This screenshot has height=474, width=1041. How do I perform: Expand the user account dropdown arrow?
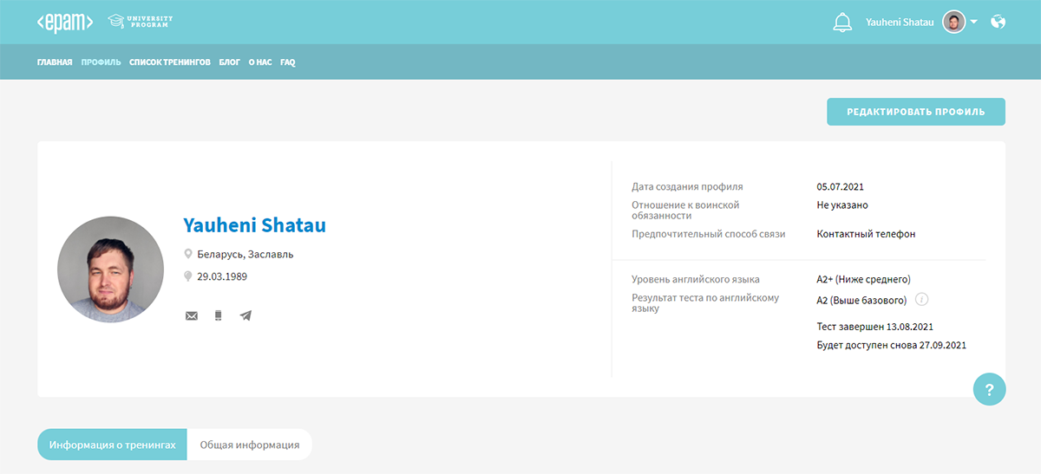click(974, 23)
